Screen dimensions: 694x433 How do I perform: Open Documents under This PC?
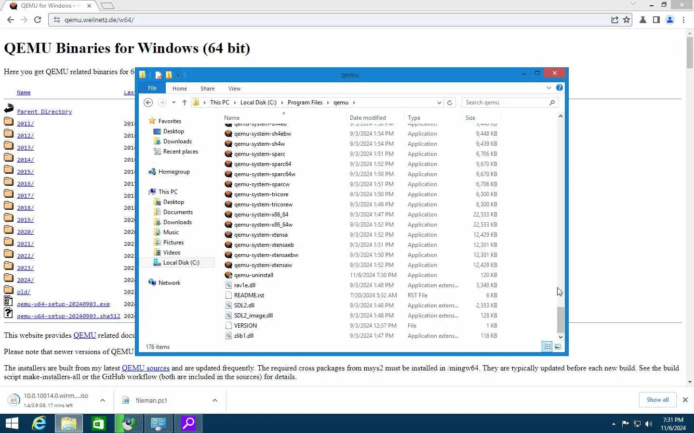click(178, 212)
